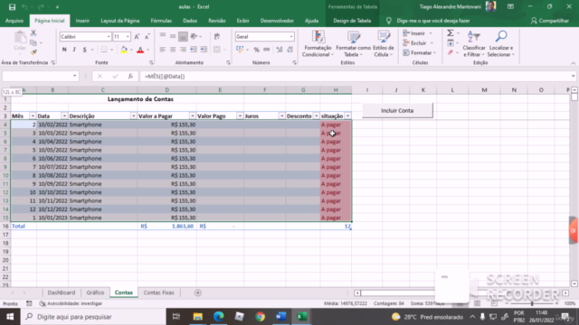Open the Data column filter dropdown
Image resolution: width=579 pixels, height=325 pixels.
coord(64,116)
